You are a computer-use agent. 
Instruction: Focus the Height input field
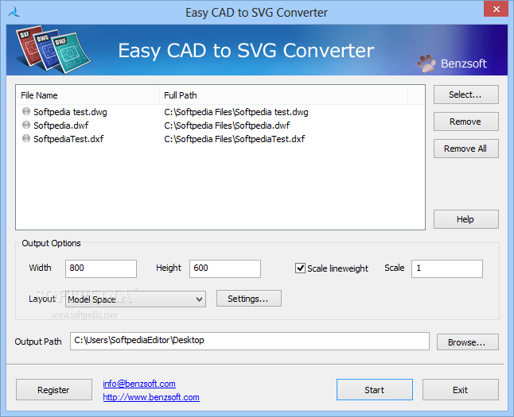click(225, 268)
